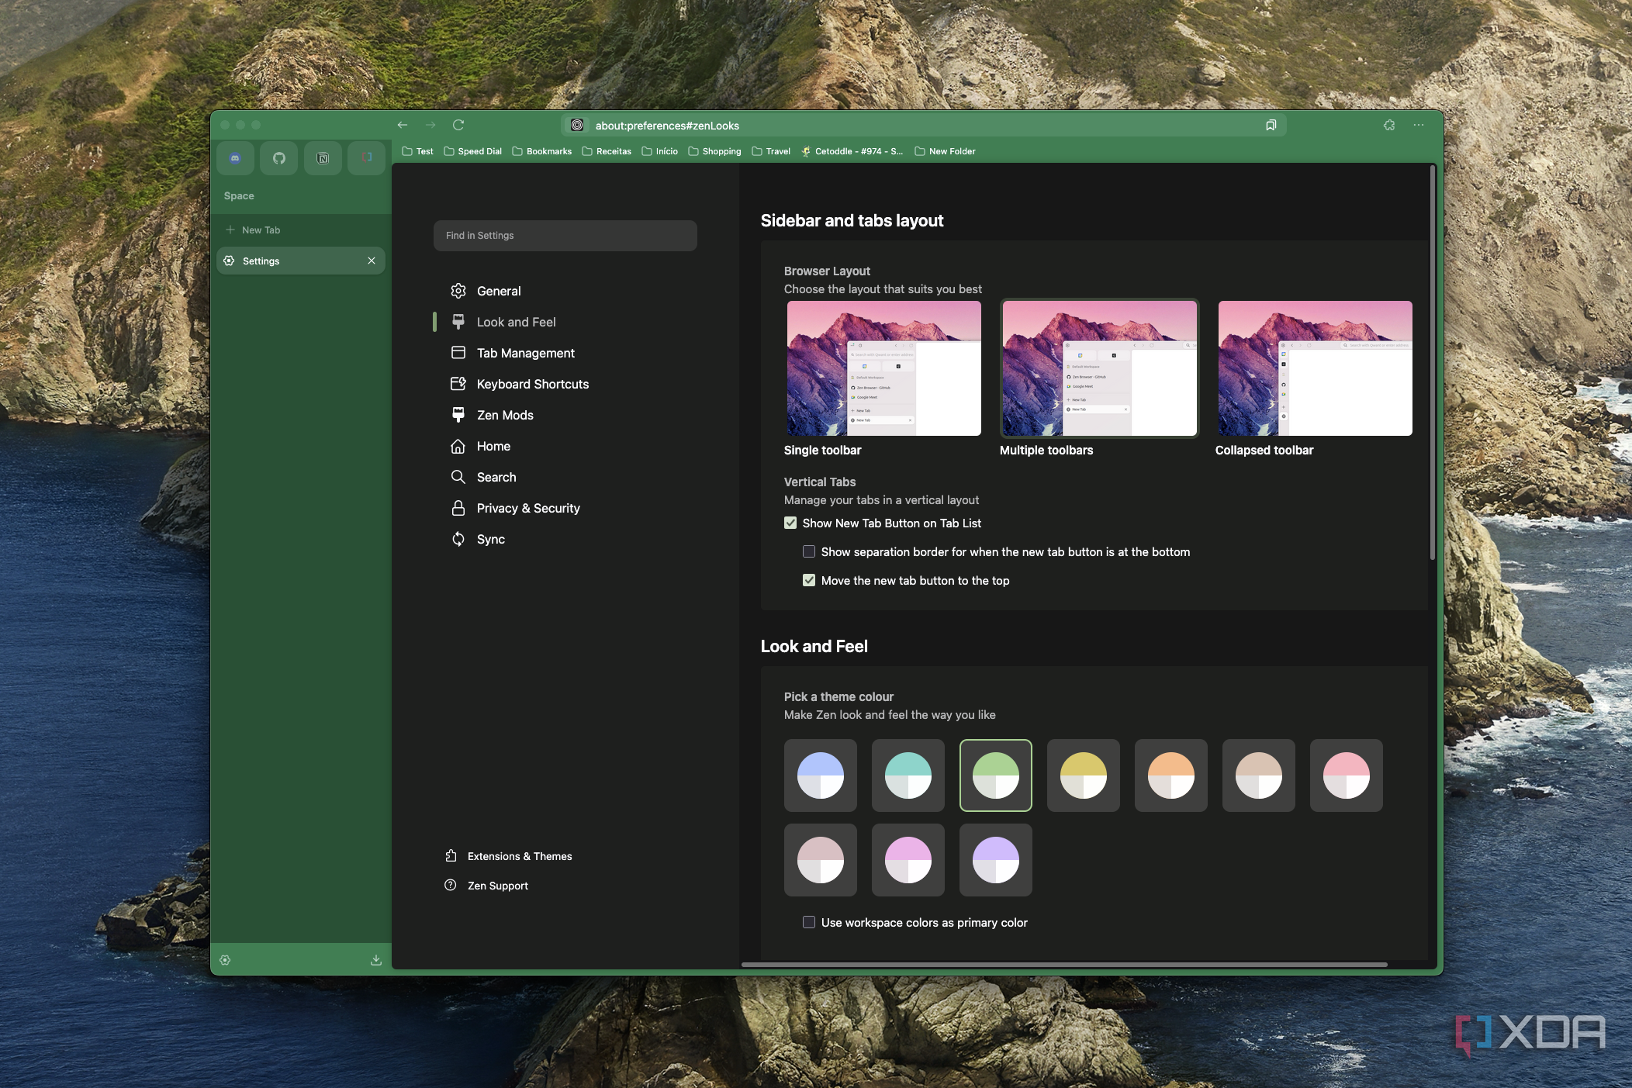Screen dimensions: 1632x1088
Task: Toggle Move the new tab button to top
Action: [x=809, y=580]
